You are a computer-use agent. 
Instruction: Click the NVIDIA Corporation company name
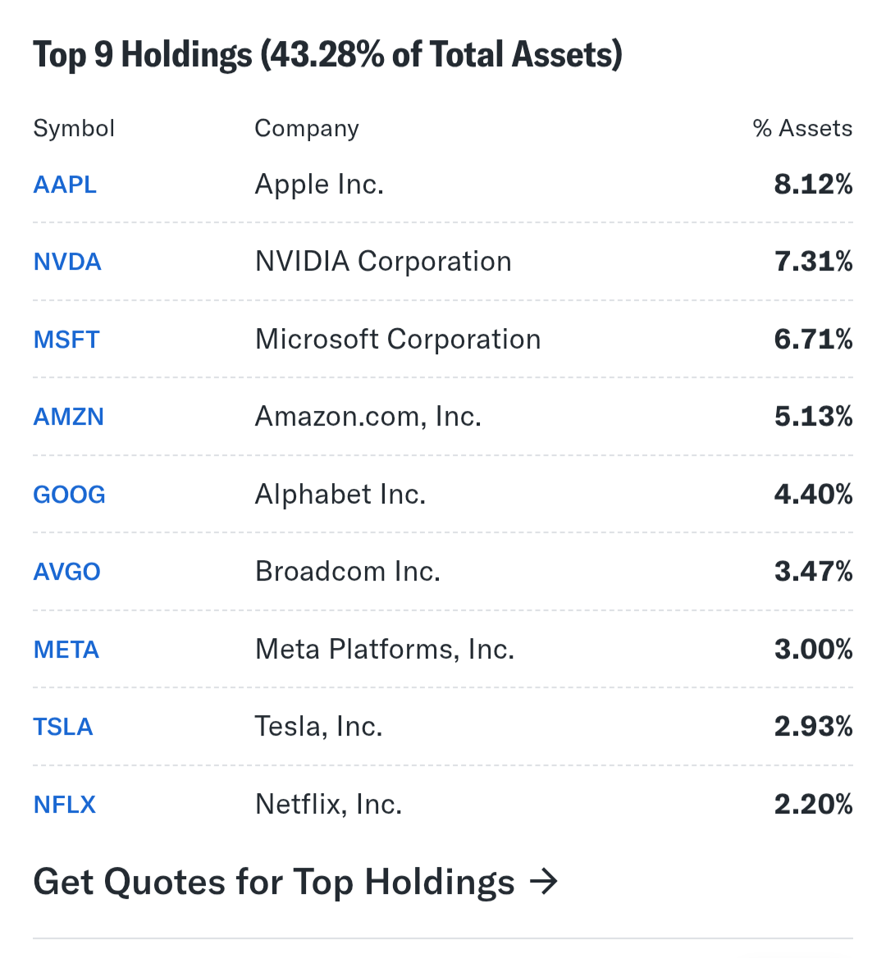383,262
